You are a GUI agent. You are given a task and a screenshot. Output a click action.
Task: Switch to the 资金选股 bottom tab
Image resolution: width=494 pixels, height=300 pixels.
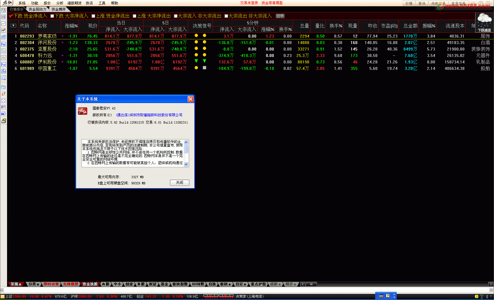90,284
